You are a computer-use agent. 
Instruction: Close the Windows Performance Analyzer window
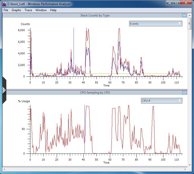point(186,3)
